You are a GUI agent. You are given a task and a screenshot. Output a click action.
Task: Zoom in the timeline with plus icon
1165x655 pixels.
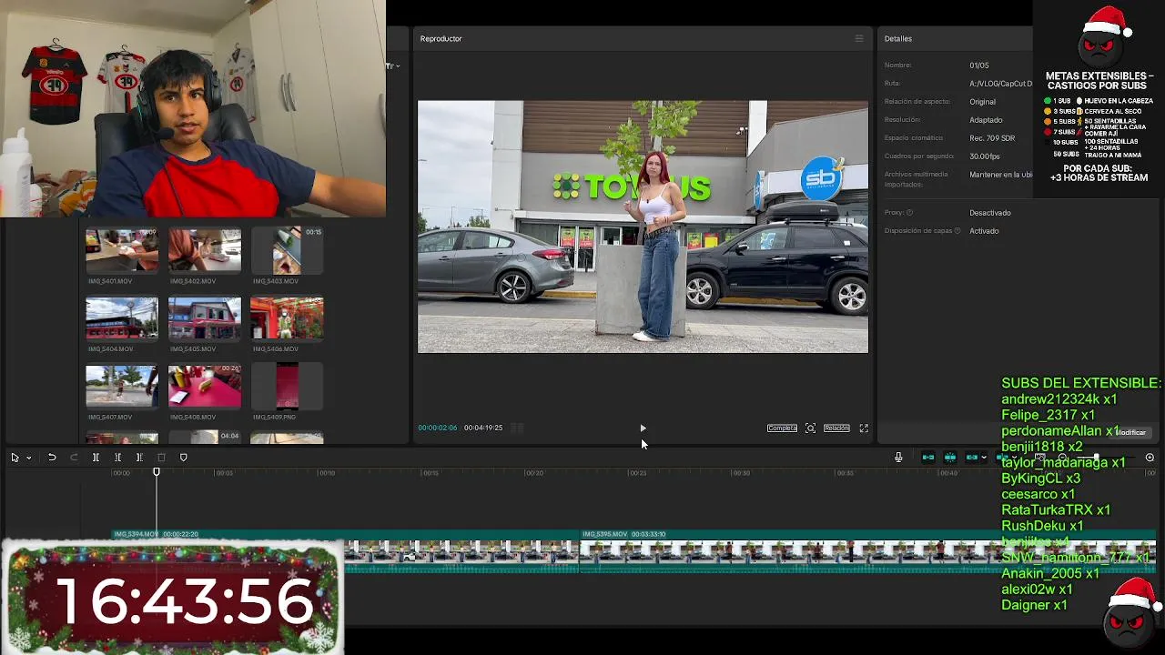click(1150, 458)
